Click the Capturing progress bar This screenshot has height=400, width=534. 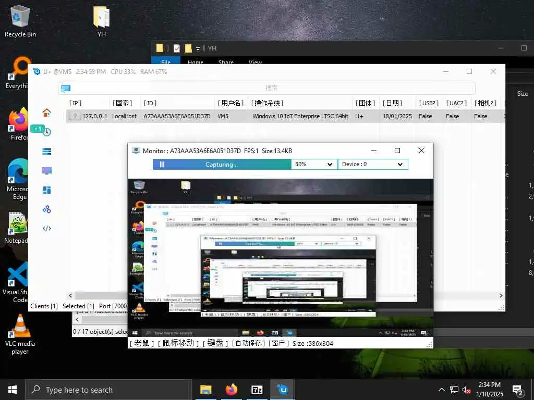(x=222, y=164)
